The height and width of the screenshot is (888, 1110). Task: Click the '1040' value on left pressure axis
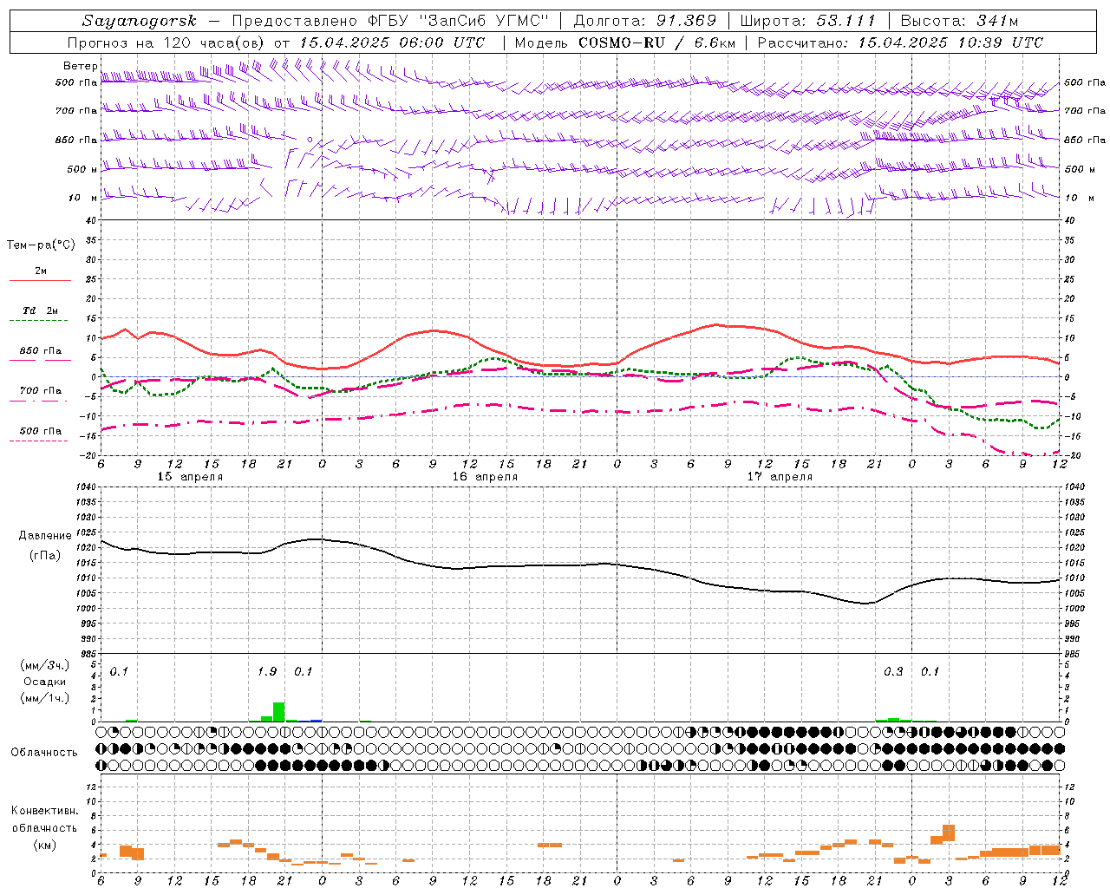point(86,487)
